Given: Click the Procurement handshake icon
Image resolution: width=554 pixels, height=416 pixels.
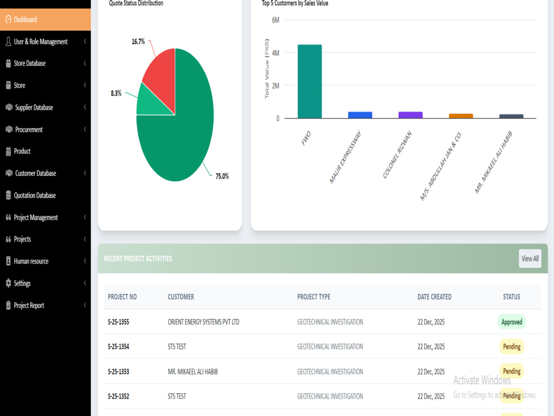Looking at the screenshot, I should pos(9,129).
